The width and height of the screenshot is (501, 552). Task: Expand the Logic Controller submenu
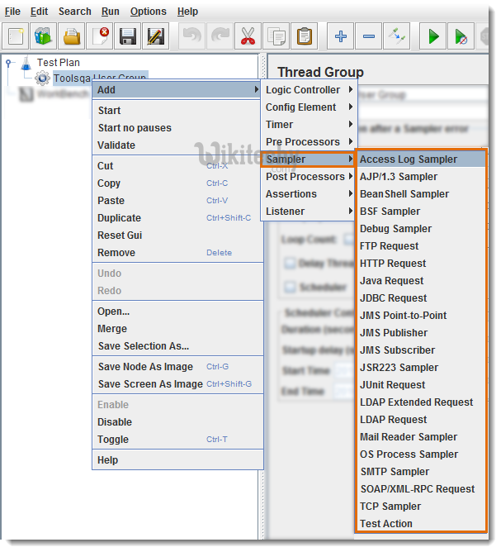307,90
